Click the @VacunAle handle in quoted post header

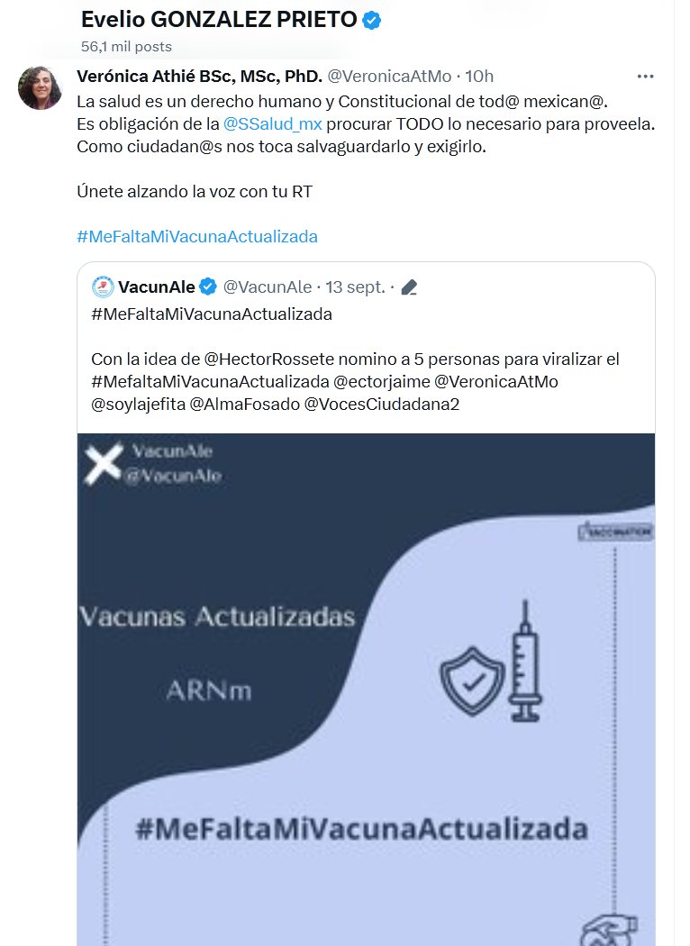(268, 287)
